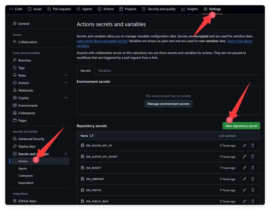This screenshot has width=270, height=210.
Task: Open Learn more about encrypted secrets link
Action: [x=102, y=41]
